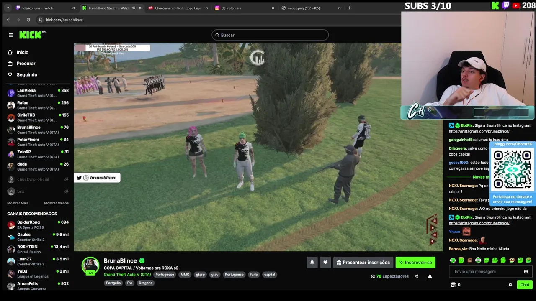The image size is (536, 301).
Task: Click the Twitter brunablince overlay badge
Action: [97, 178]
